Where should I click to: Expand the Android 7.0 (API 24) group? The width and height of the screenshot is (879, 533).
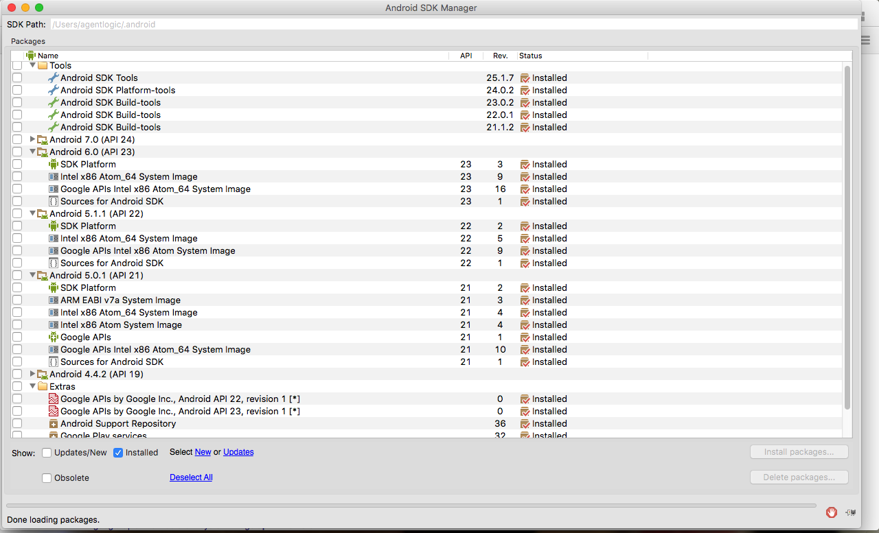tap(32, 139)
